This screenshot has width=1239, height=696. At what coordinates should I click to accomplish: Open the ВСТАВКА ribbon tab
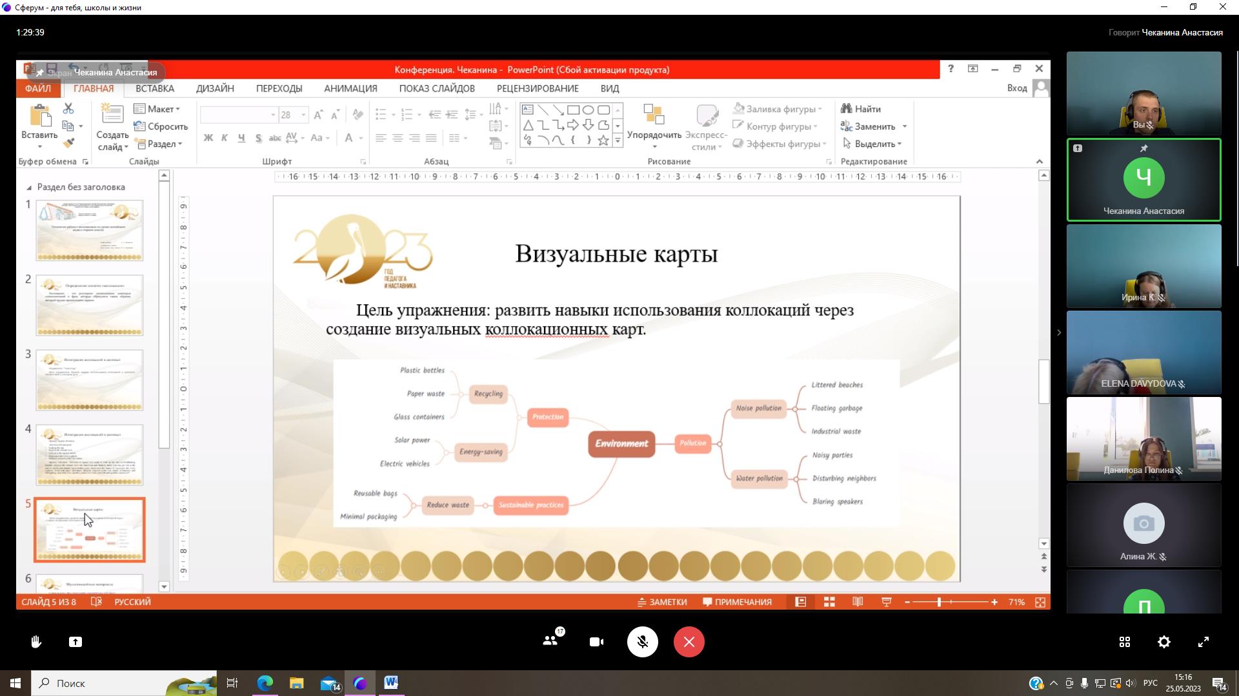click(x=154, y=88)
